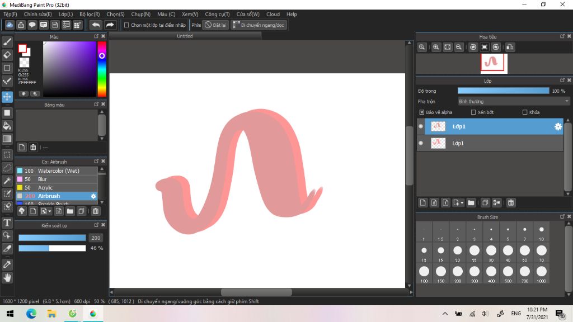Select the Text tool
The height and width of the screenshot is (322, 573).
coord(7,222)
